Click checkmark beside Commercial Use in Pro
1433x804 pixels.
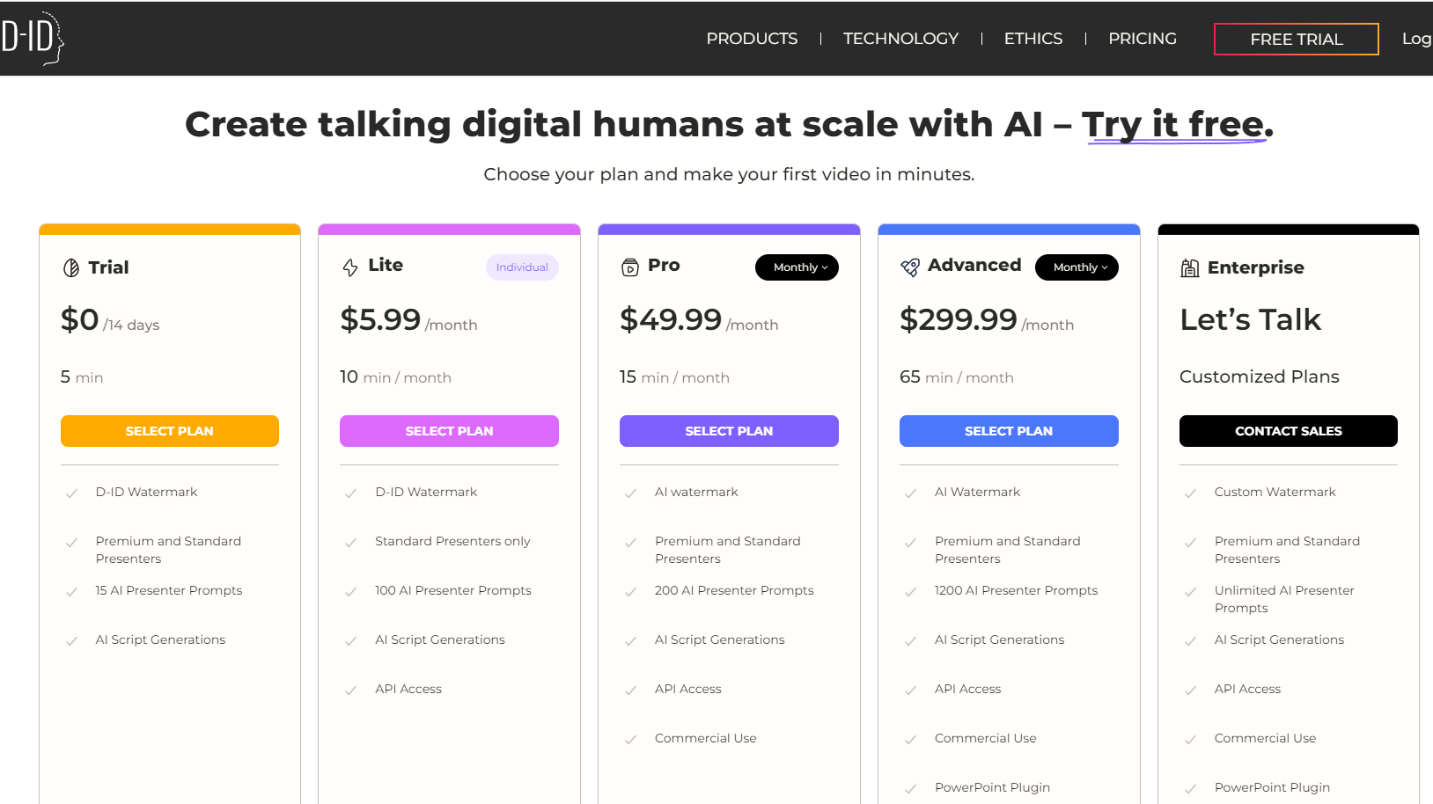coord(630,740)
